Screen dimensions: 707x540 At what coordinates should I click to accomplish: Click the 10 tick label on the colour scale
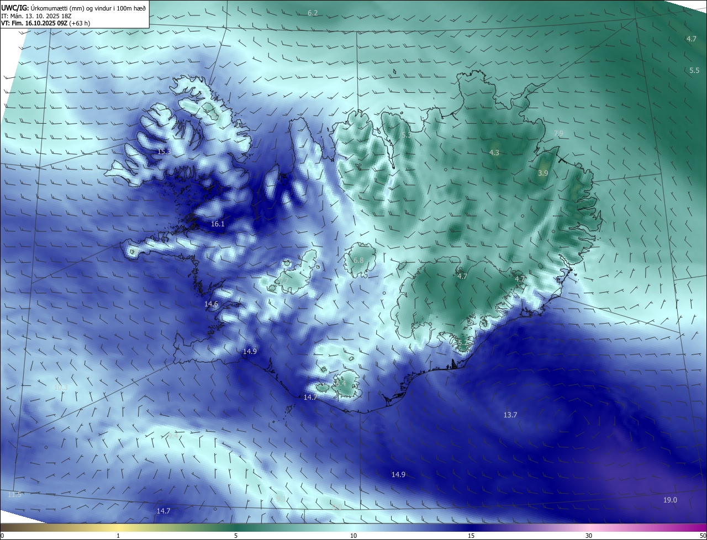pos(353,536)
